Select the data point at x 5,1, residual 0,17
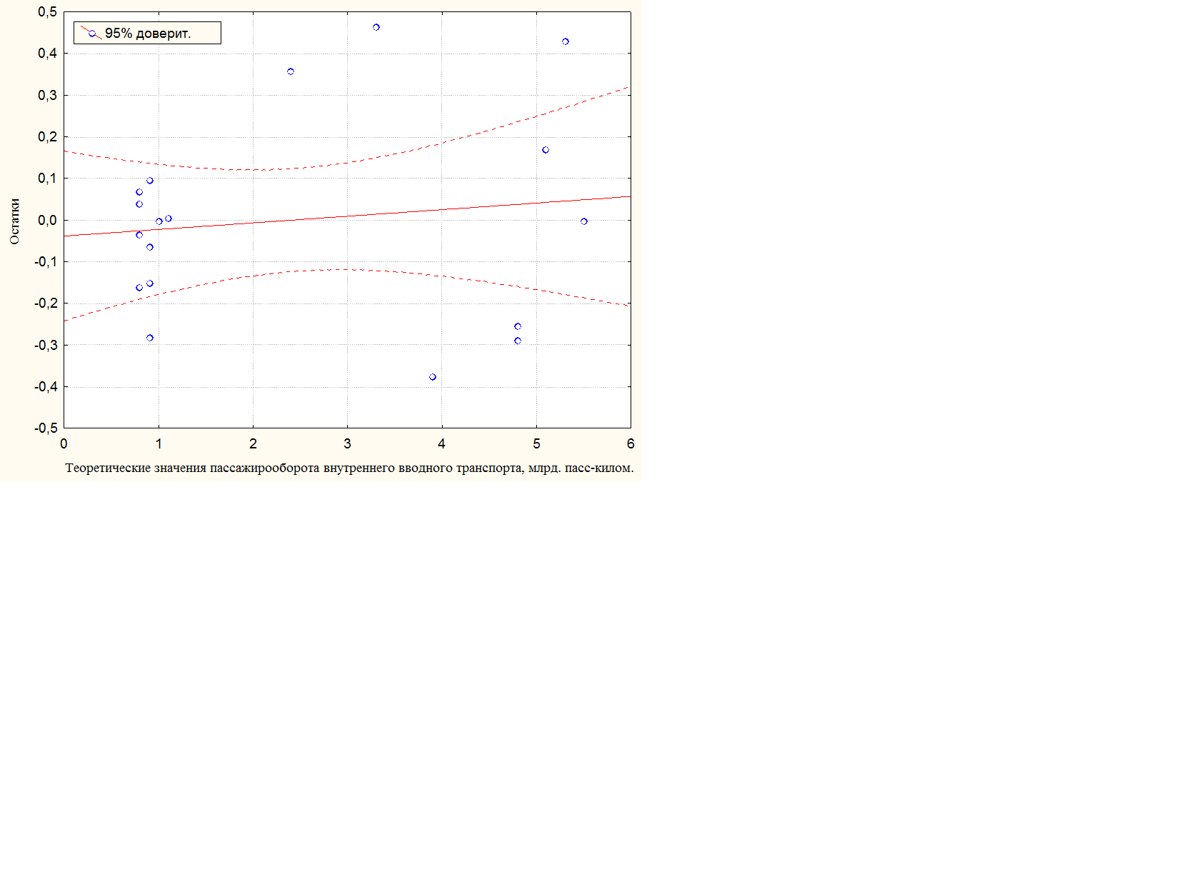Viewport: 1179px width, 884px height. (x=546, y=150)
